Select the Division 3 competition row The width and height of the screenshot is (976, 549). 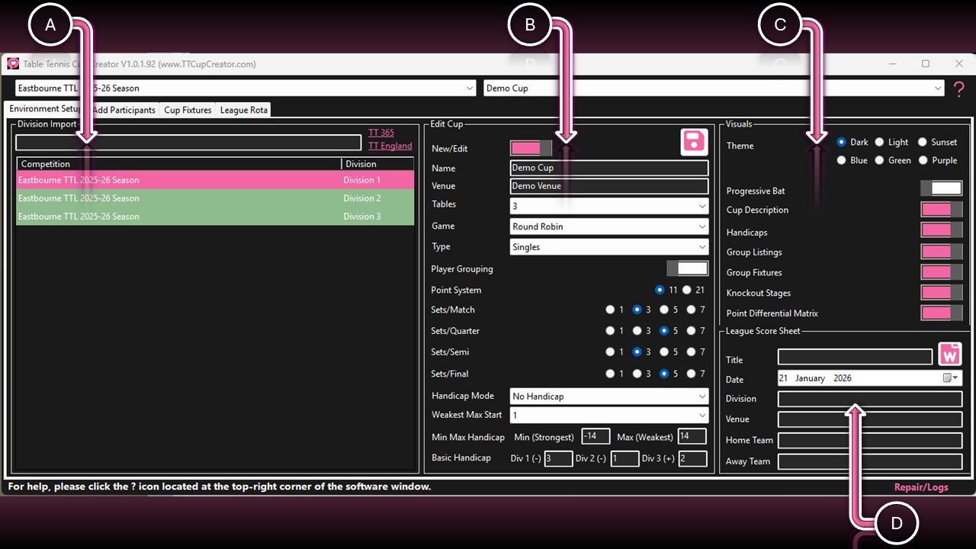(215, 217)
